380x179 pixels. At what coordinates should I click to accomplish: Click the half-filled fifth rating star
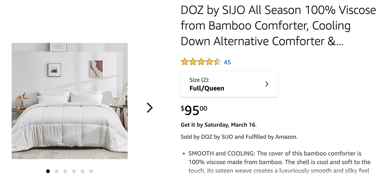point(217,62)
